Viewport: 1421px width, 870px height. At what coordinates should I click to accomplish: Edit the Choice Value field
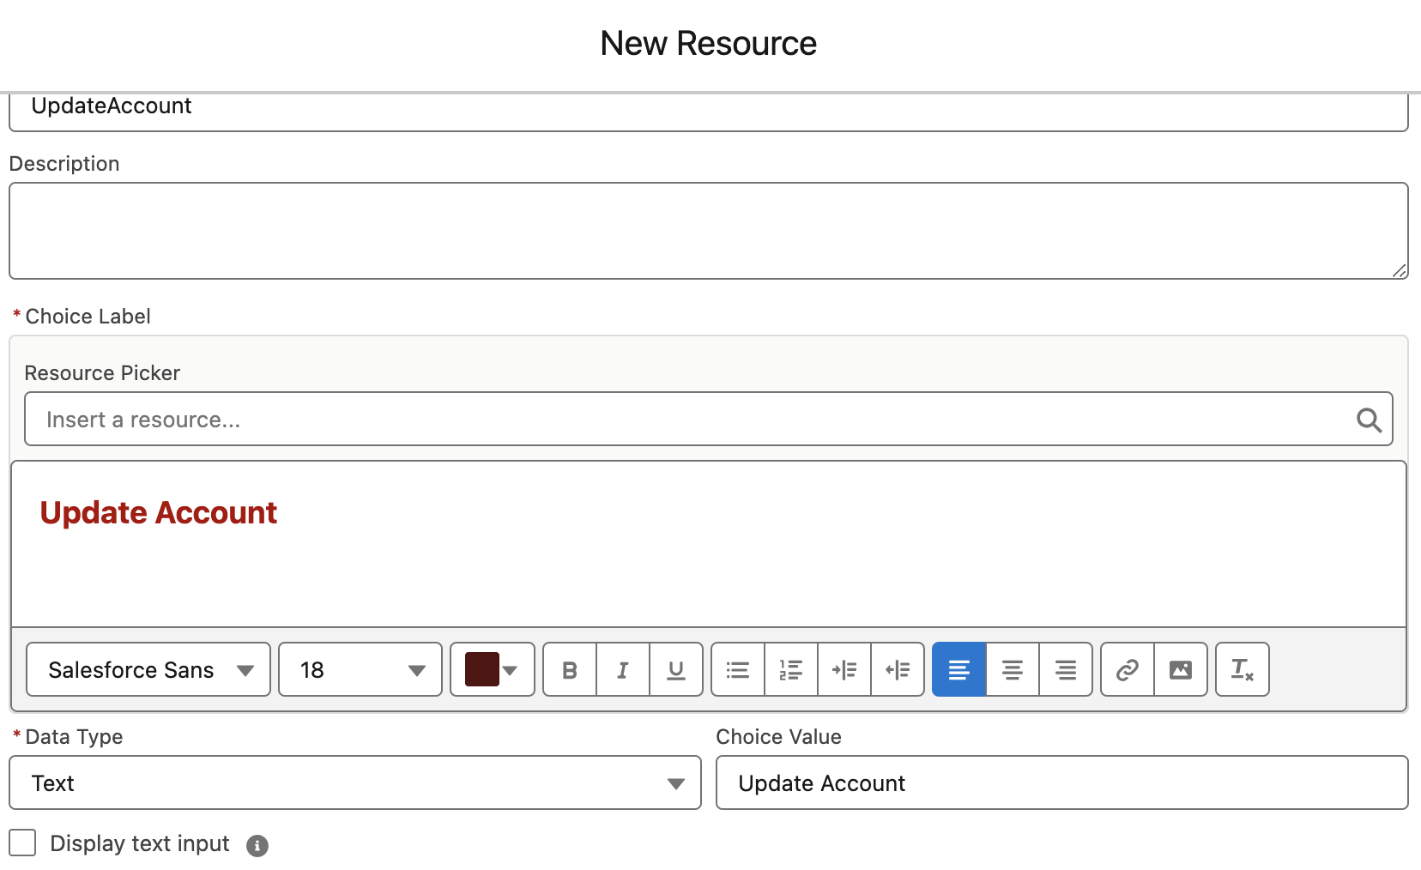pos(1061,782)
